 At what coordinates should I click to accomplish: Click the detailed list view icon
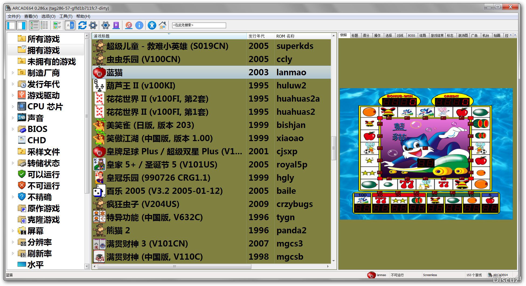[x=44, y=26]
